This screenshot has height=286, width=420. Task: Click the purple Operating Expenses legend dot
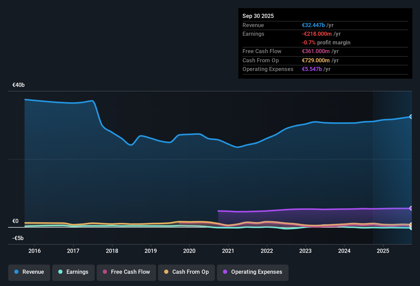click(x=225, y=272)
